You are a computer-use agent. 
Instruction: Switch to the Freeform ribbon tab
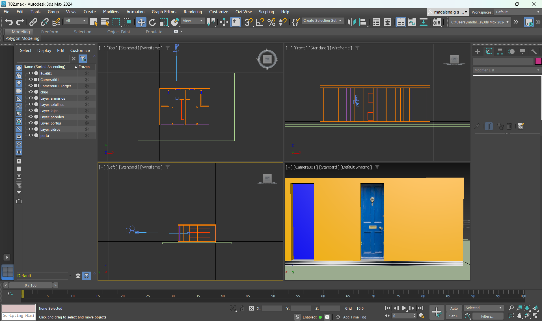(x=49, y=32)
